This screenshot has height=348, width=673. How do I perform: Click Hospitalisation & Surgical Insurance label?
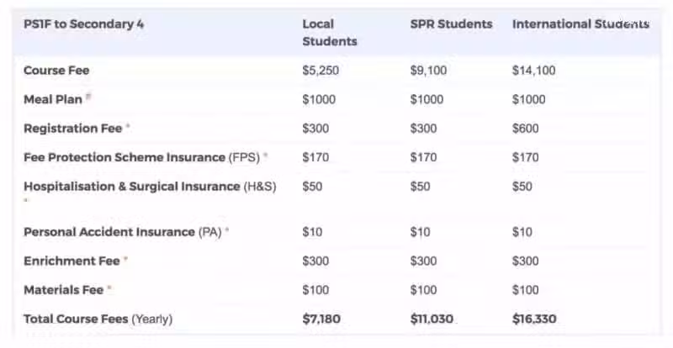tap(150, 187)
